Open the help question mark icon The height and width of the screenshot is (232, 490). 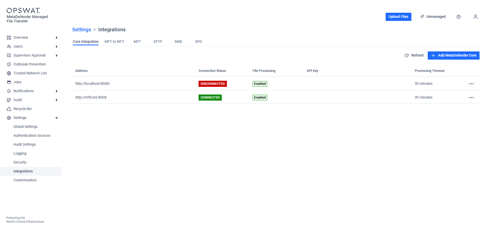click(x=459, y=17)
